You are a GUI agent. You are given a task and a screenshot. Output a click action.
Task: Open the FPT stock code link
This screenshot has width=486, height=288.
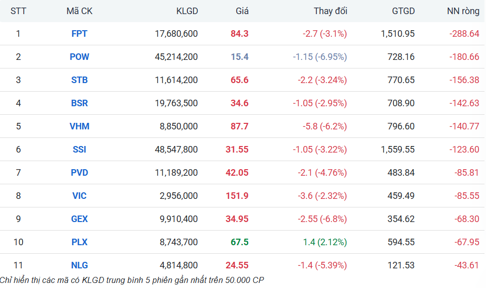(80, 33)
